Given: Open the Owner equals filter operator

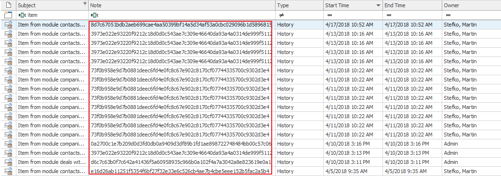Looking at the screenshot, I should tap(448, 15).
